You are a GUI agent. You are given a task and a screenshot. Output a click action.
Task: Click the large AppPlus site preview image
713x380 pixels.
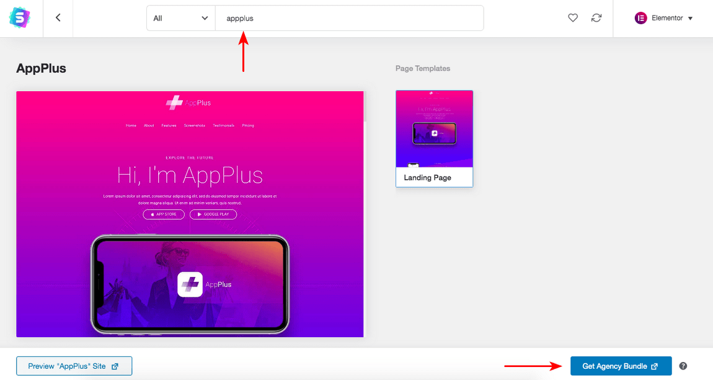190,214
